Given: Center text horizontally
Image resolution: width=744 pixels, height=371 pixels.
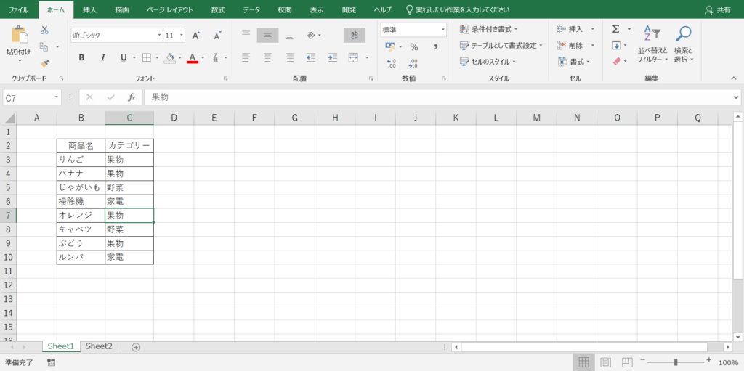Looking at the screenshot, I should (267, 57).
